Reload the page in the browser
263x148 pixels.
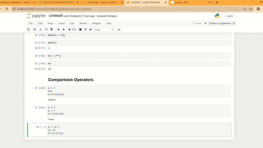click(x=7, y=9)
